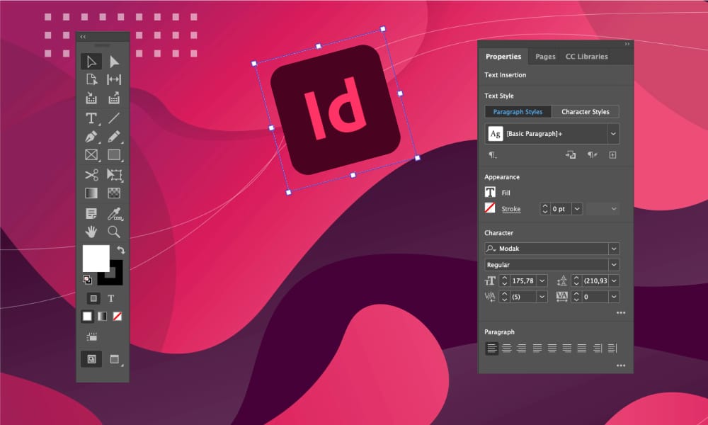The image size is (708, 425).
Task: Select the Type tool
Action: click(x=91, y=118)
